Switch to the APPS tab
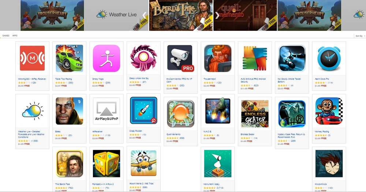366x192 pixels. pos(15,36)
